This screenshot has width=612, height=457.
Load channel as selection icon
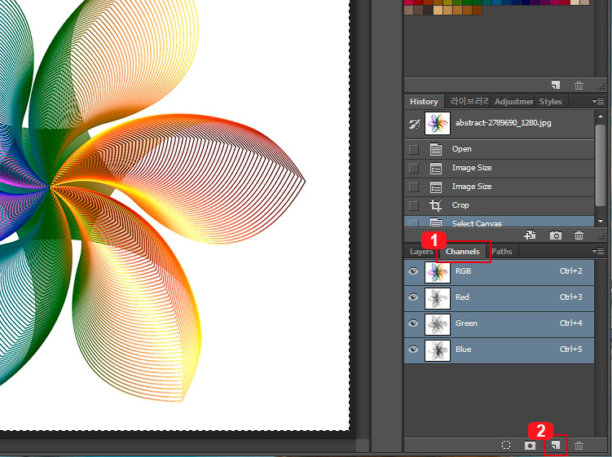506,445
